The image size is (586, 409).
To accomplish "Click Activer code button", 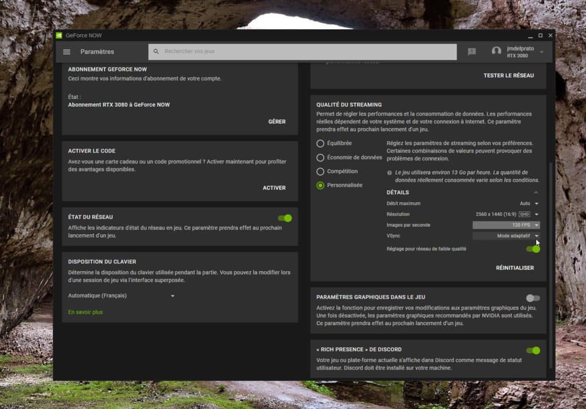I will 274,188.
